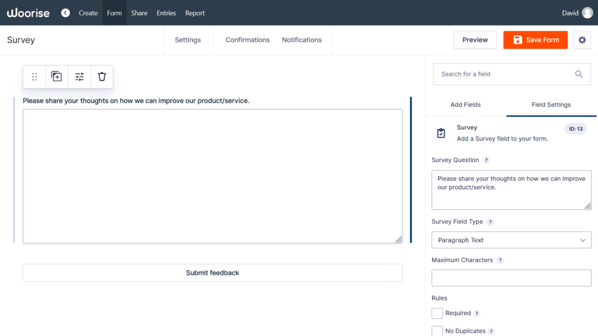Image resolution: width=598 pixels, height=336 pixels.
Task: Delete the field with trash icon
Action: pos(102,76)
